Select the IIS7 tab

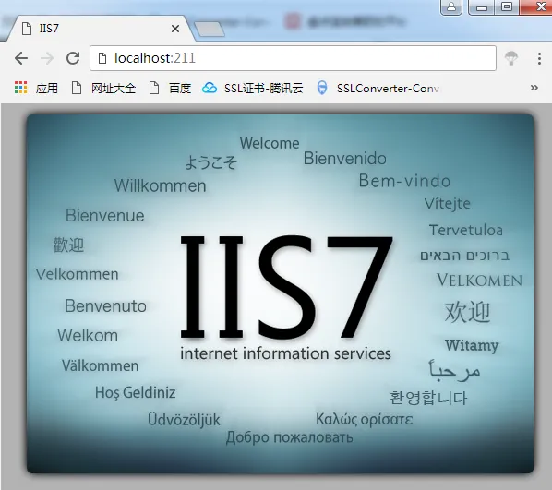click(x=95, y=29)
